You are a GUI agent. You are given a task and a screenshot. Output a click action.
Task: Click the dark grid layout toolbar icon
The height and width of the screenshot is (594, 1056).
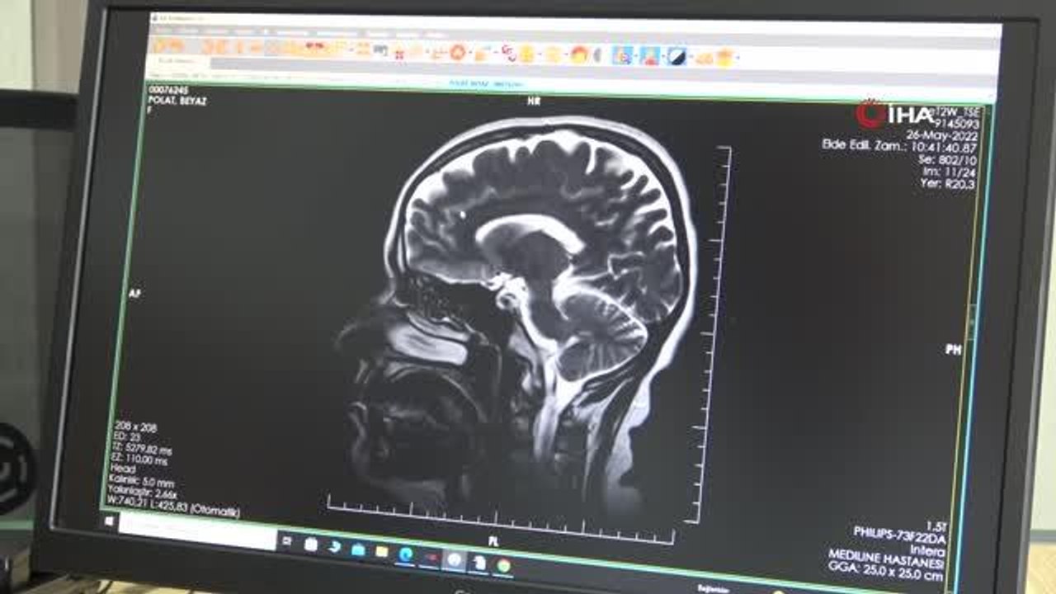(380, 49)
